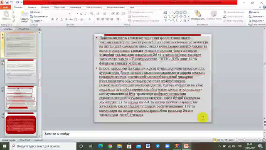Toggle bold formatting
This screenshot has height=150, width=266.
click(x=52, y=20)
